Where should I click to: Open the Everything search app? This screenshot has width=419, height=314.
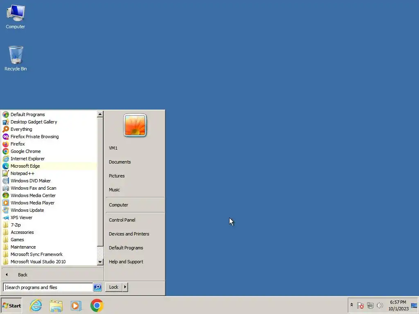50,129
